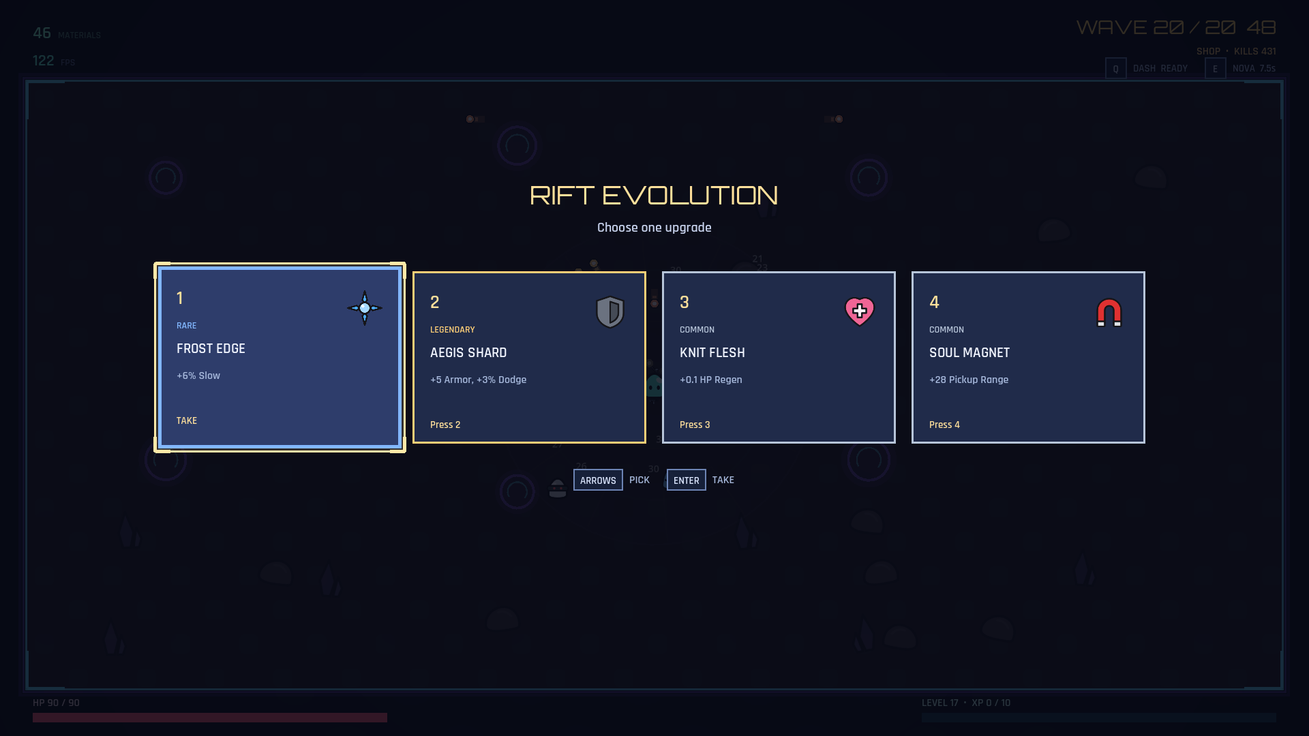Click the 46 Materials counter
1309x736 pixels.
[x=66, y=33]
